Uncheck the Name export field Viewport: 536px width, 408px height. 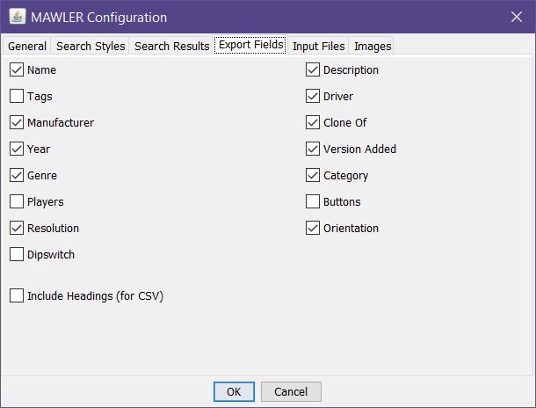(18, 70)
